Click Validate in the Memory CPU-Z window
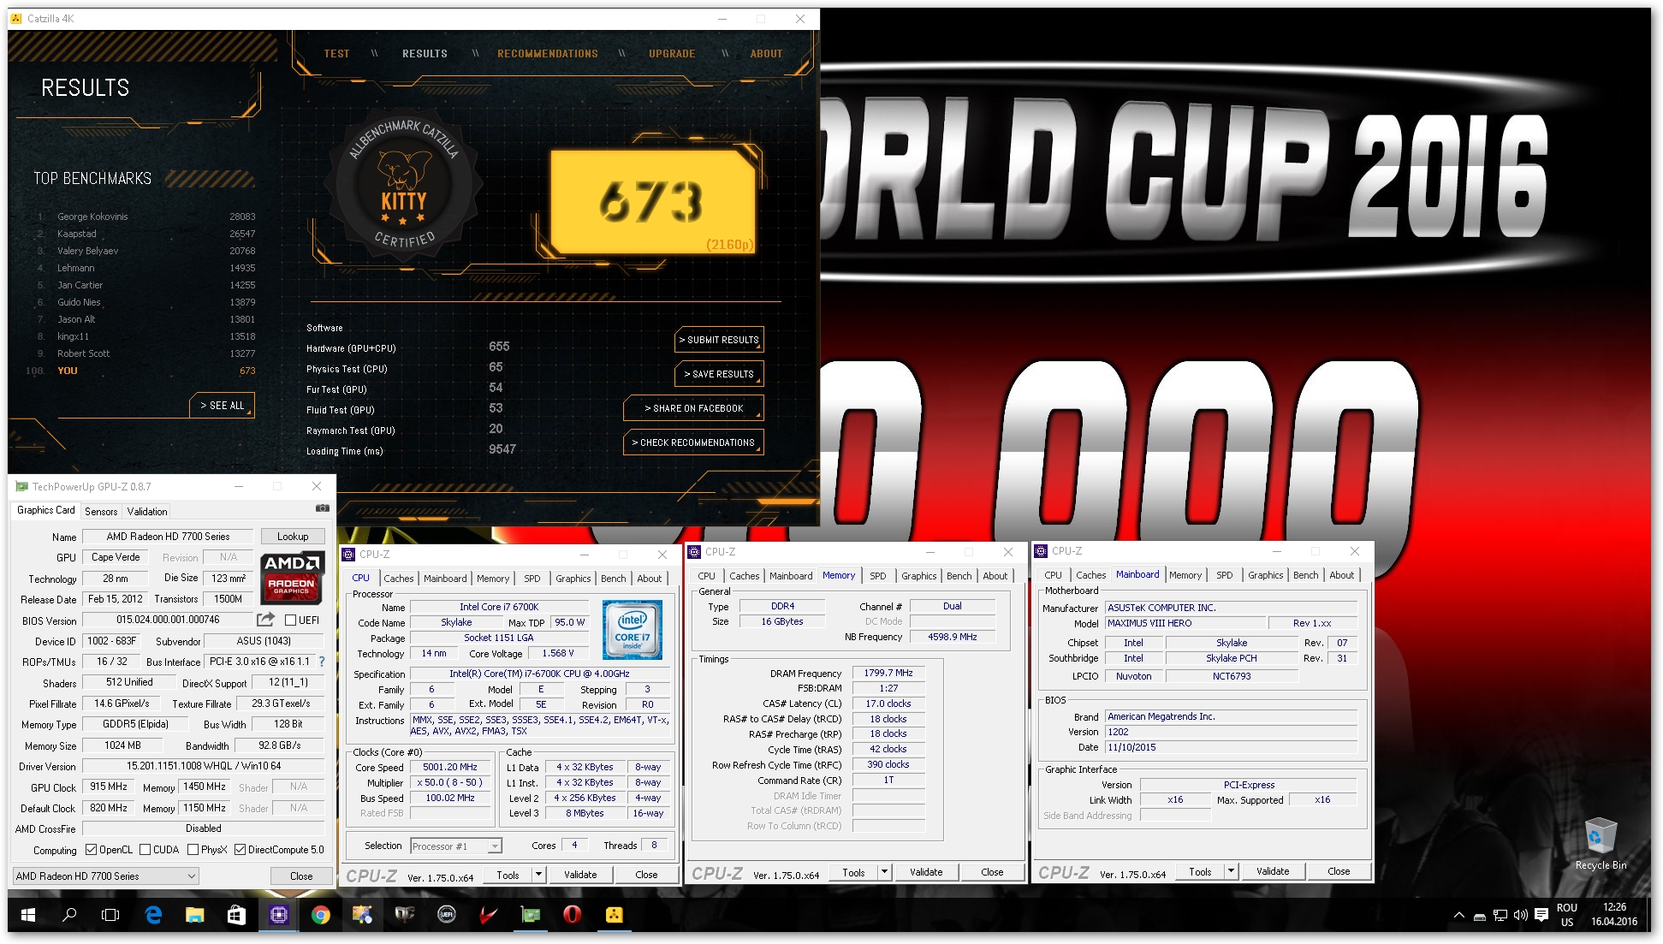The width and height of the screenshot is (1663, 944). pos(926,872)
